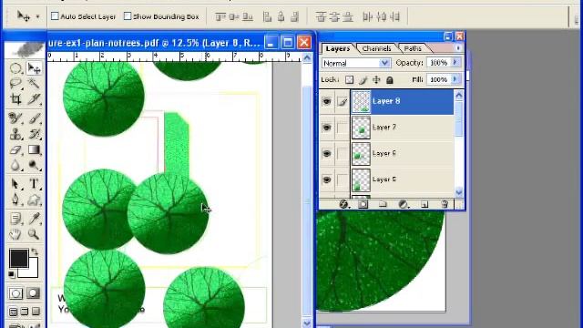Select the Gradient tool
This screenshot has height=328, width=583.
click(x=35, y=149)
